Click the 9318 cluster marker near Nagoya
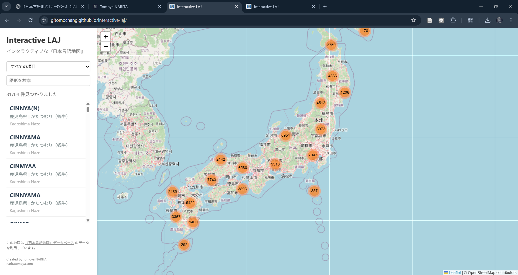Viewport: 518px width, 275px height. [275, 164]
